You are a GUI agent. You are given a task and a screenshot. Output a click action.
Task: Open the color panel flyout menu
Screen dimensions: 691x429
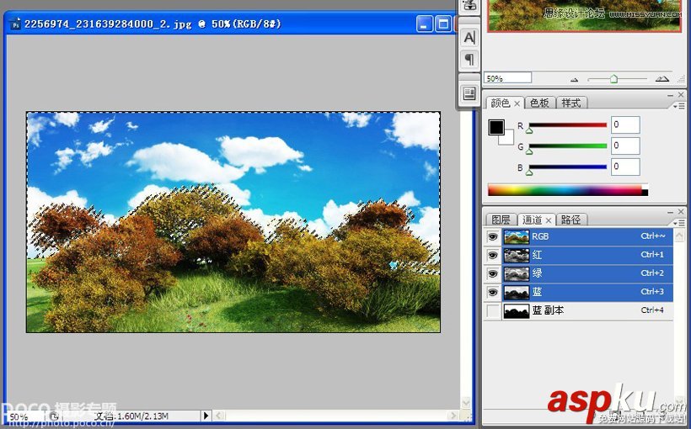tap(681, 106)
